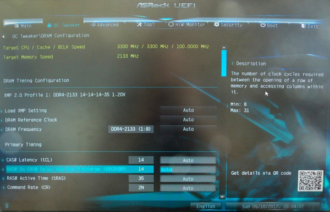Select highlighted RAS# to CAS# Delay row
This screenshot has width=330, height=212.
[80, 169]
